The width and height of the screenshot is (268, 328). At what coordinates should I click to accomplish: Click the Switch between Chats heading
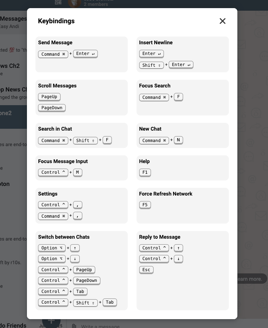coord(63,237)
